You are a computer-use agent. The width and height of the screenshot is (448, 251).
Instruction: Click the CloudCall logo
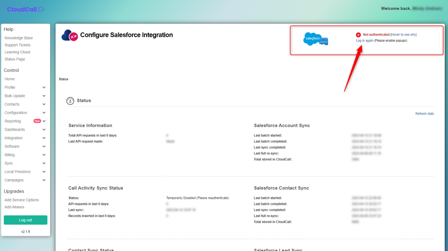pos(26,9)
